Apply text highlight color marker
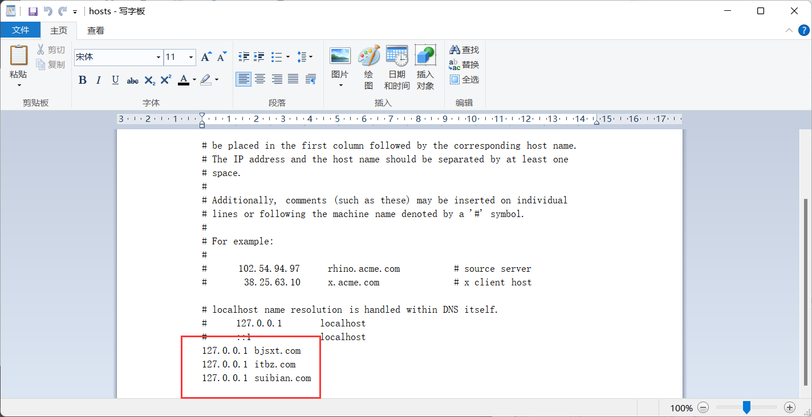This screenshot has height=417, width=812. pos(206,80)
